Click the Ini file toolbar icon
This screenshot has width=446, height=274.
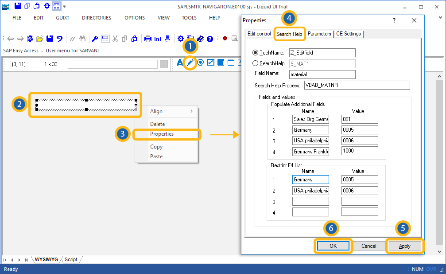[158, 39]
